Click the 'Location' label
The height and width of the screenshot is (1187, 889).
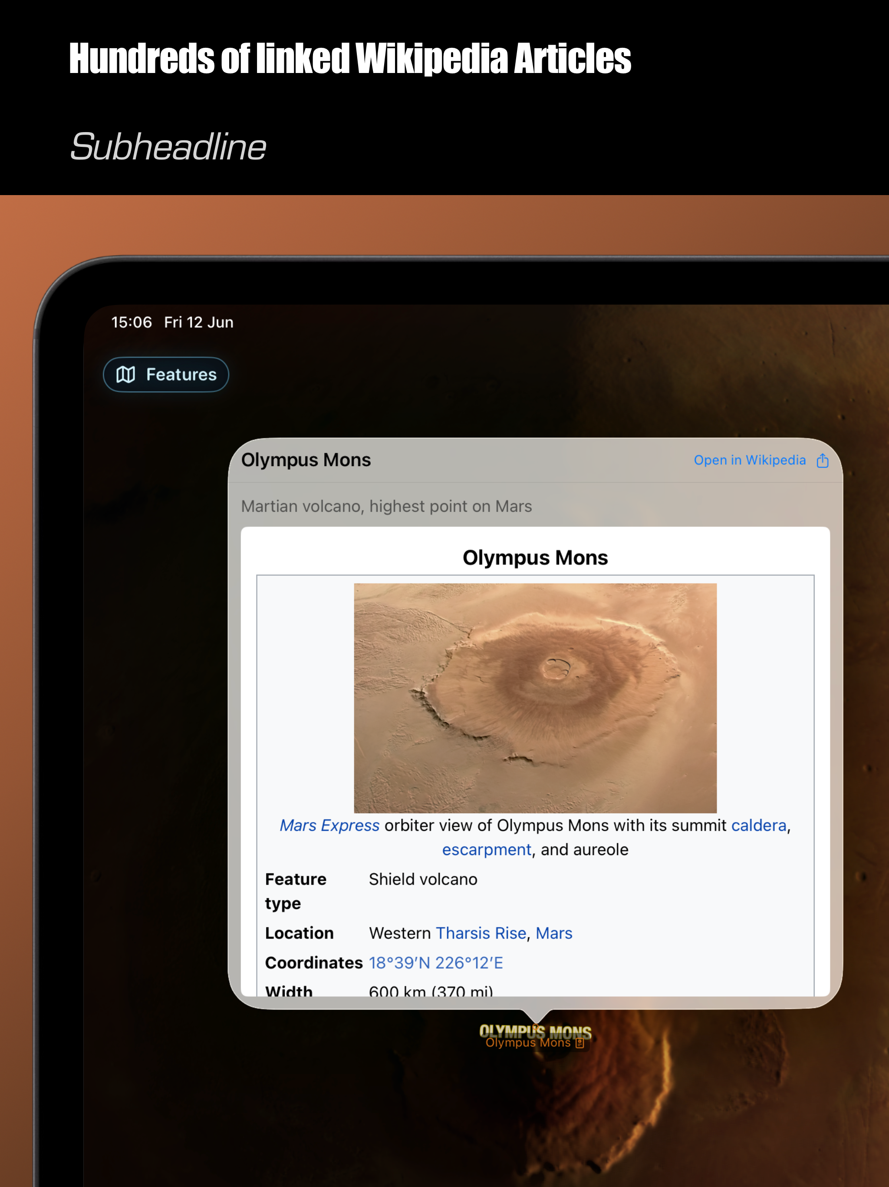tap(299, 933)
